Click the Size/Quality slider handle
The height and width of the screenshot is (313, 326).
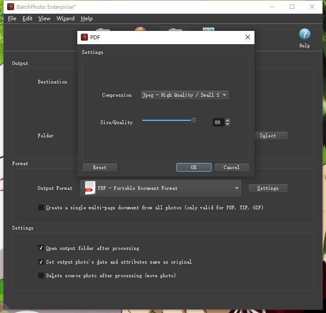pos(193,120)
